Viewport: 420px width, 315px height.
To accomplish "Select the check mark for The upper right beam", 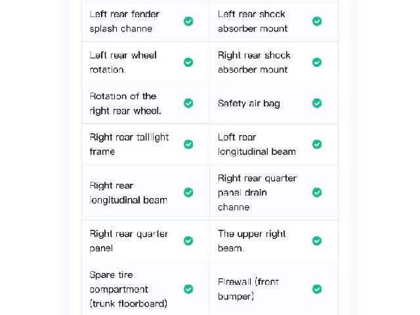I will pyautogui.click(x=317, y=241).
